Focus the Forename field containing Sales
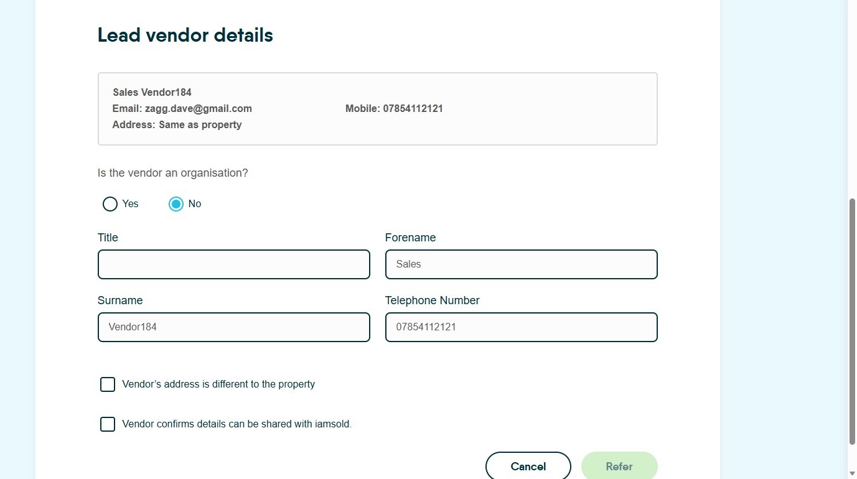The height and width of the screenshot is (479, 857). [x=521, y=264]
